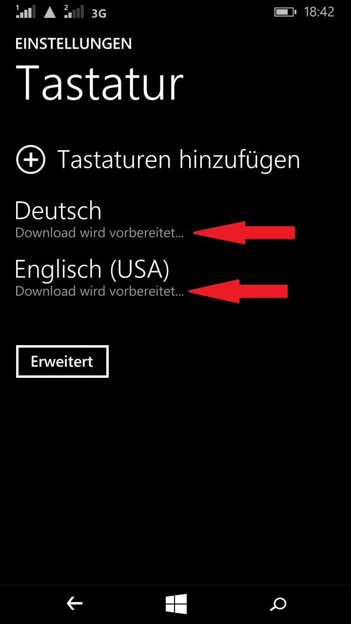Tap the Tastatur page title
This screenshot has width=351, height=624.
pyautogui.click(x=100, y=83)
